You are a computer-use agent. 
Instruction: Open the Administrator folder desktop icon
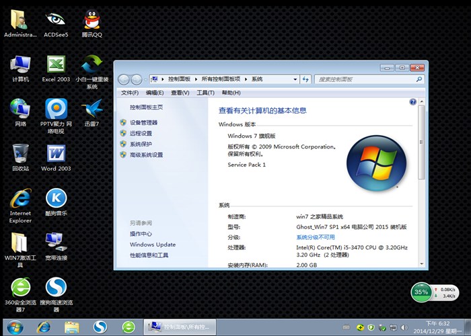tap(20, 23)
